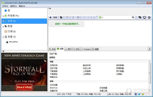Click the Move Down Queue arrow
The height and width of the screenshot is (97, 153).
tap(89, 17)
